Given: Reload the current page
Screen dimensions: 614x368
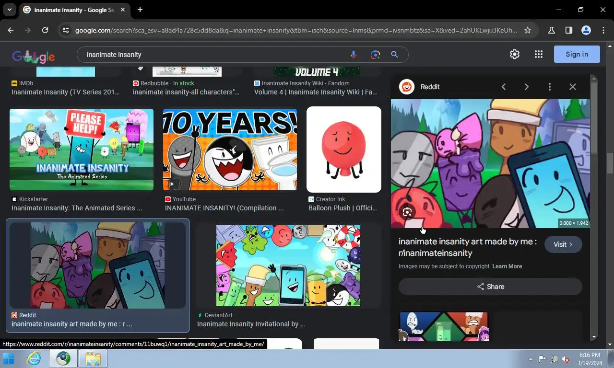Looking at the screenshot, I should 45,30.
